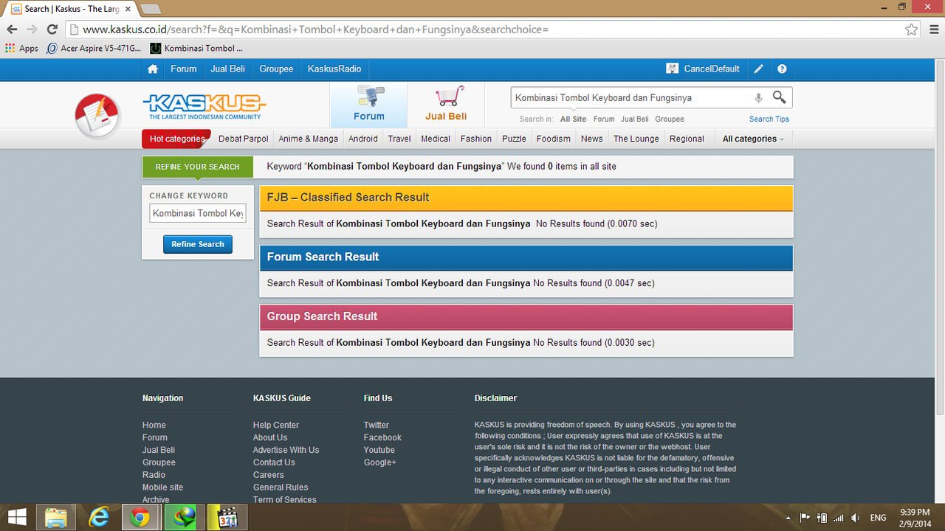The height and width of the screenshot is (531, 945).
Task: Open Groupee in top blue menu
Action: (x=276, y=69)
